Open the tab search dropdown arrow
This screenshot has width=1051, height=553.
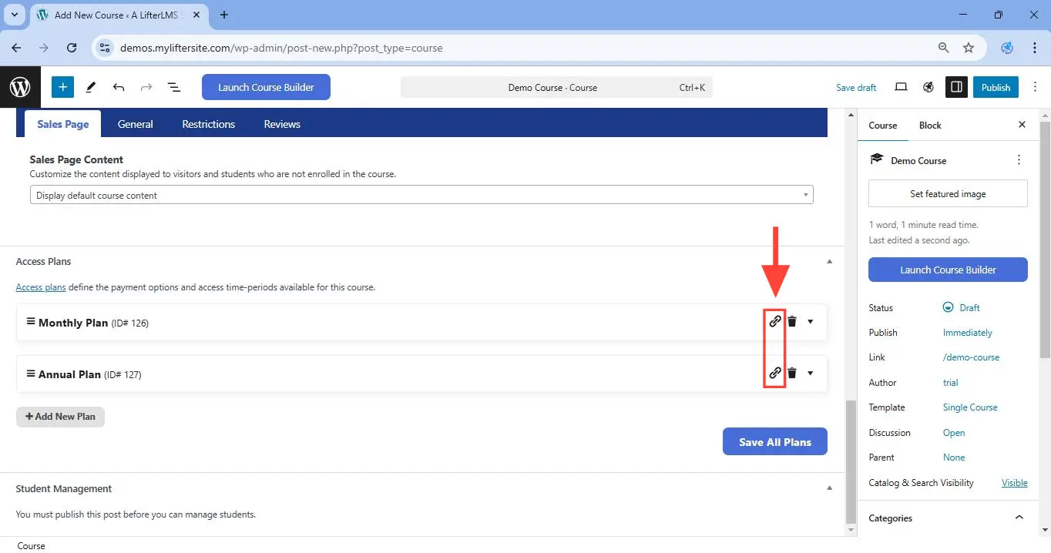pos(14,15)
